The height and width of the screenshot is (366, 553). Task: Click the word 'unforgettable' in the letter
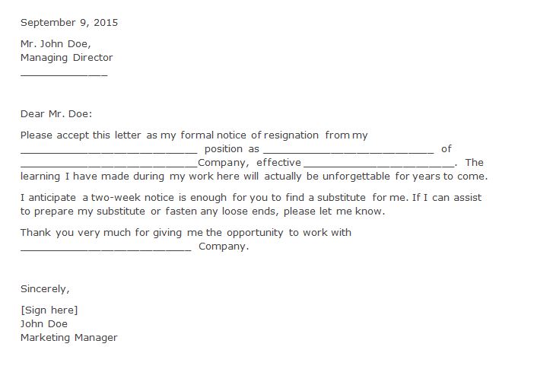[356, 176]
